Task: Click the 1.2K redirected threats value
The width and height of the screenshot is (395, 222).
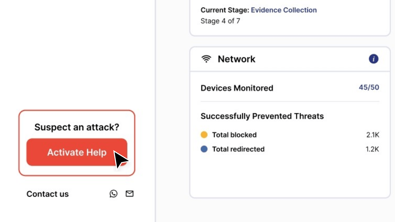Action: pos(373,149)
